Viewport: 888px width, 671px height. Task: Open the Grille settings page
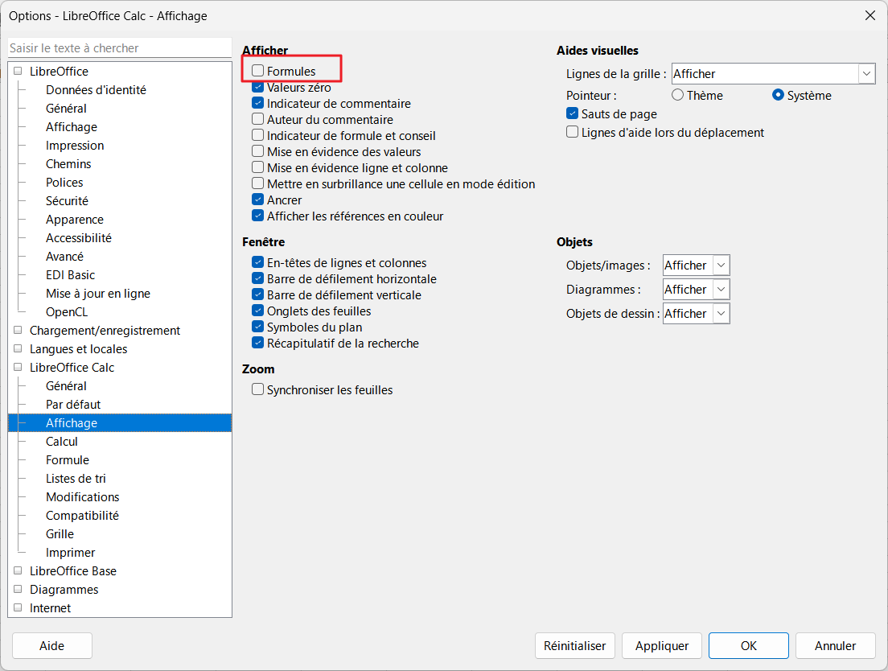pyautogui.click(x=60, y=534)
